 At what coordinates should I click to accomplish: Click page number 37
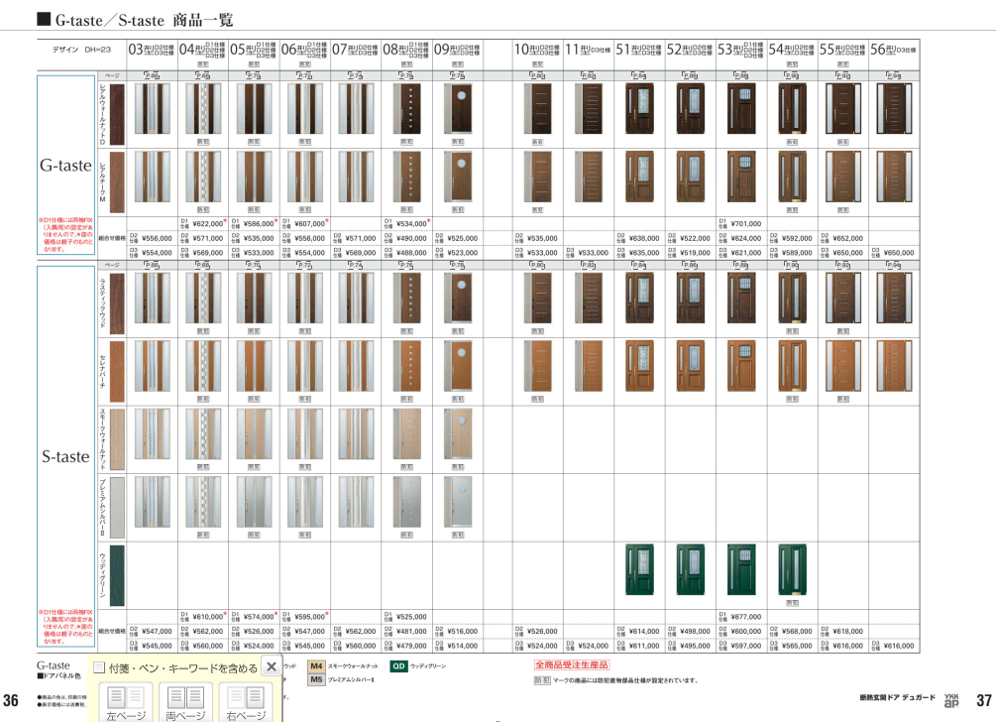tap(984, 700)
